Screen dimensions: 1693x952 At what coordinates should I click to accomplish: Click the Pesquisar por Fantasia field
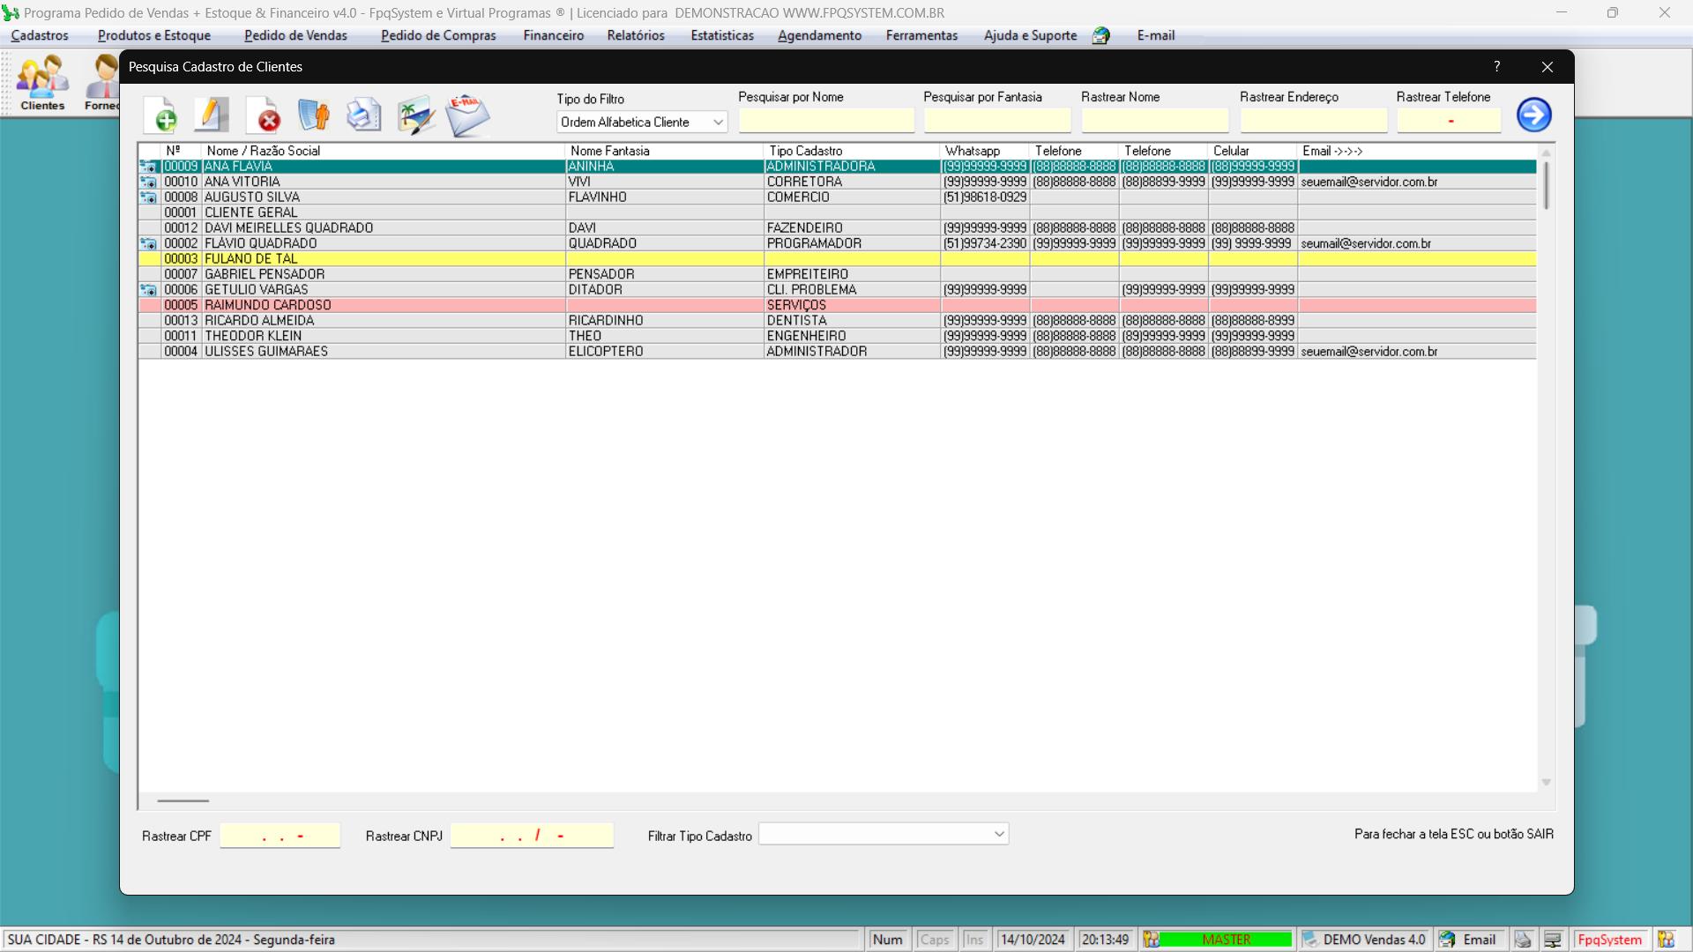point(997,121)
